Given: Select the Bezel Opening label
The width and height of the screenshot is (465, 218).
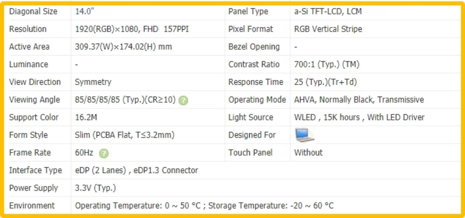Looking at the screenshot, I should point(254,47).
